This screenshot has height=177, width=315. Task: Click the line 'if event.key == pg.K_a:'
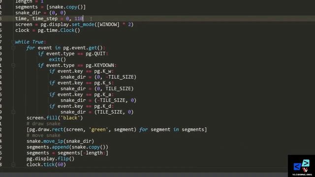81,94
